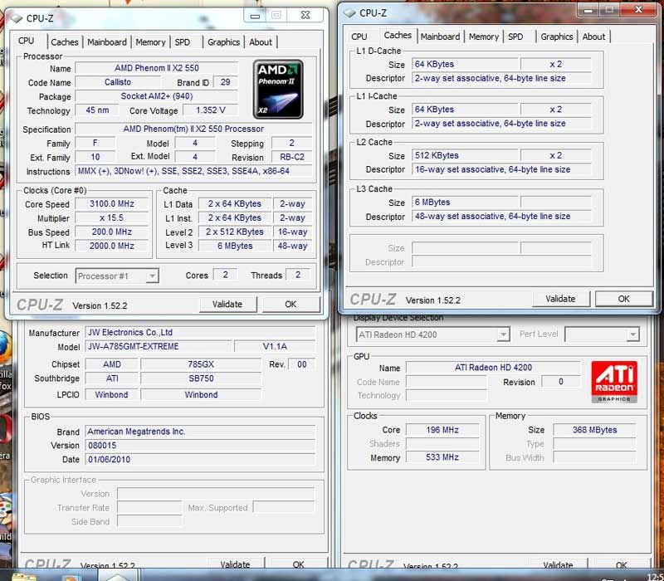Click the GPU Name field 'ATI Radeon HD 4200'
Image resolution: width=664 pixels, height=581 pixels.
click(x=493, y=367)
